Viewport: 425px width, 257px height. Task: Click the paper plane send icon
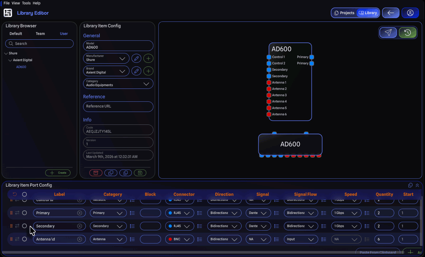point(388,33)
